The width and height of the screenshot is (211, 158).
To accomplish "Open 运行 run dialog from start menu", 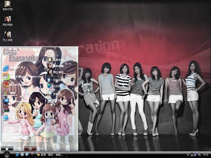I will coord(54,100).
